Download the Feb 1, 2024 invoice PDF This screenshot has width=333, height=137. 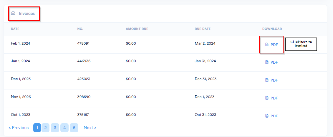pyautogui.click(x=272, y=45)
